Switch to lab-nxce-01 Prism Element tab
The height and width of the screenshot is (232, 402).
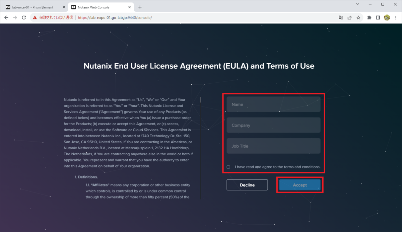35,7
